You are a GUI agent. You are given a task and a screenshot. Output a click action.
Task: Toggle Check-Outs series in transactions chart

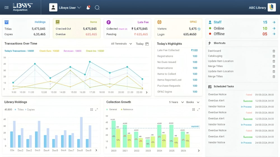pyautogui.click(x=49, y=51)
